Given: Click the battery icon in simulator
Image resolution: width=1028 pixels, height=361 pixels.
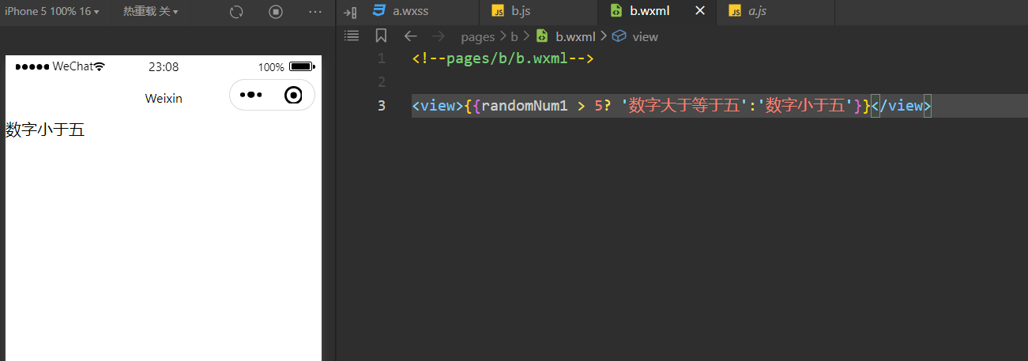Looking at the screenshot, I should [302, 67].
